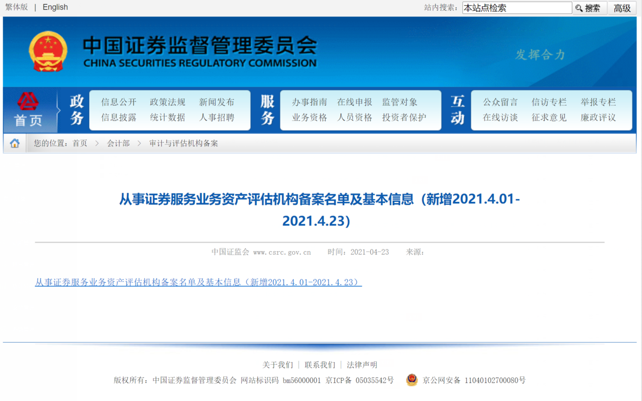Go to 政策法规 section
642x401 pixels.
(167, 102)
